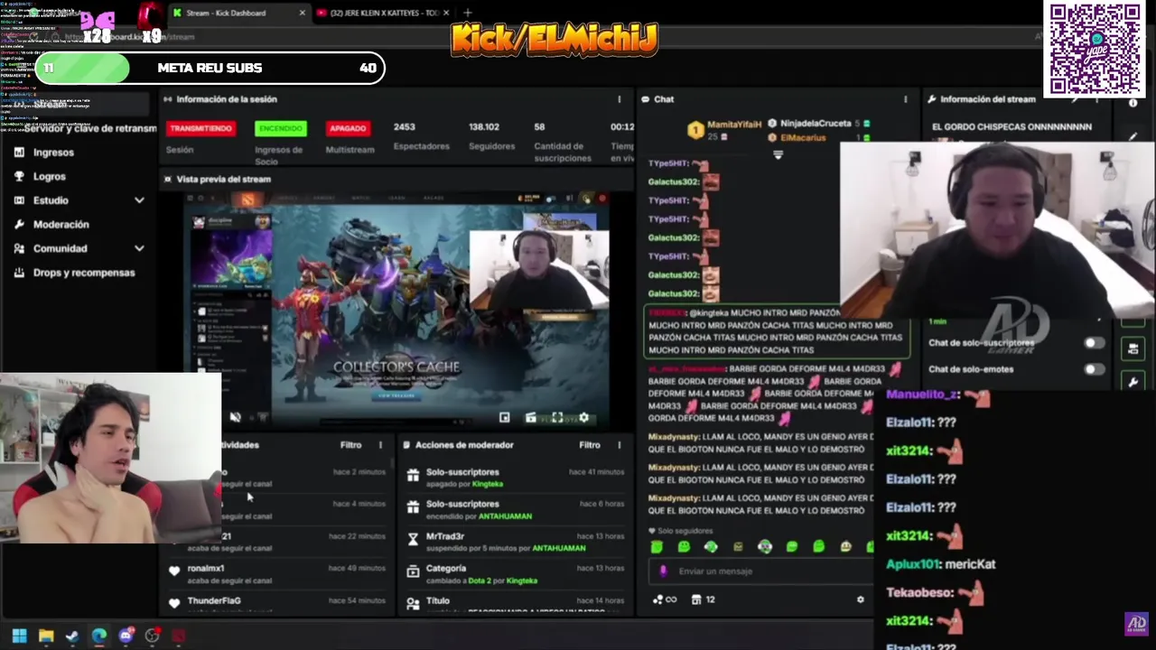Open Información de la sesión options menu

coord(619,99)
